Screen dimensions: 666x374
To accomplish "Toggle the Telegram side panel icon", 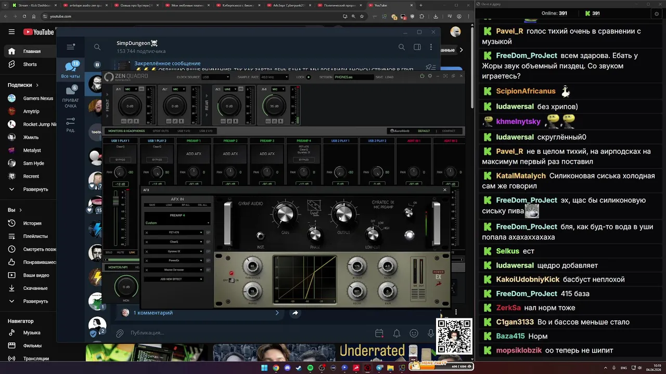I will pyautogui.click(x=417, y=47).
